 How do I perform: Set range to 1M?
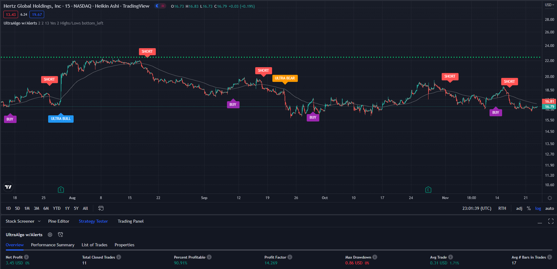(27, 209)
